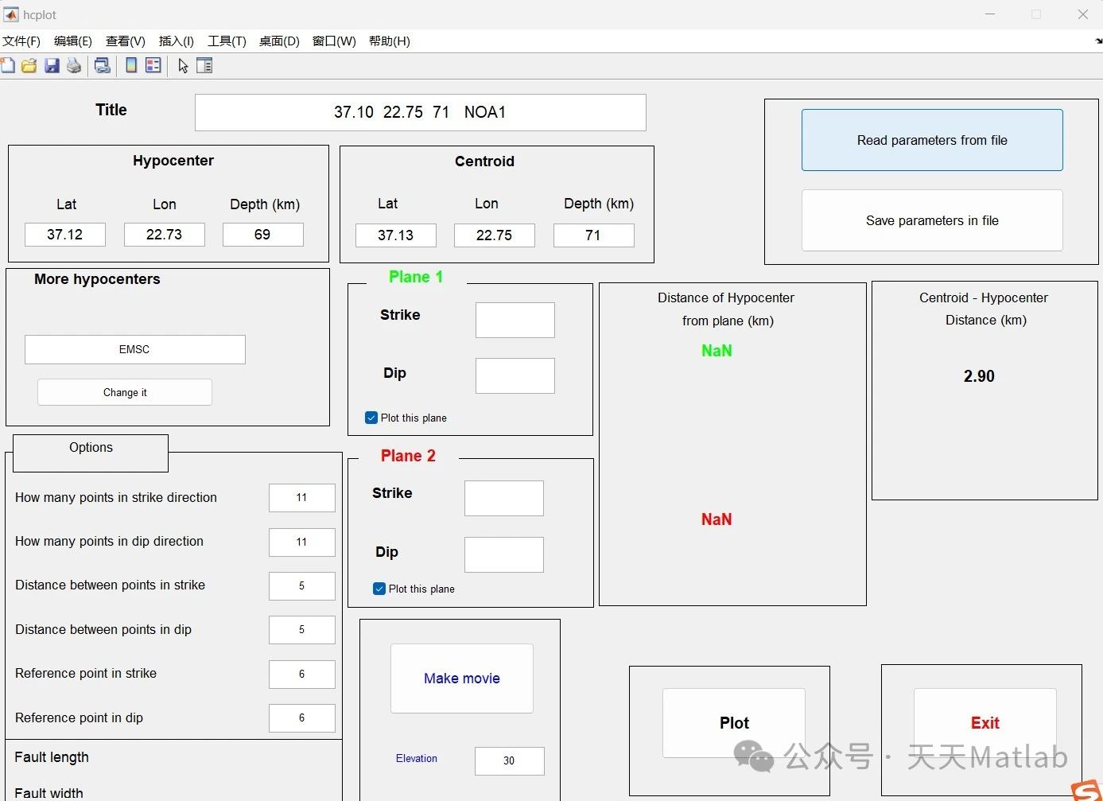Insert a colorbar using the toolbar icon
1103x801 pixels.
(131, 66)
